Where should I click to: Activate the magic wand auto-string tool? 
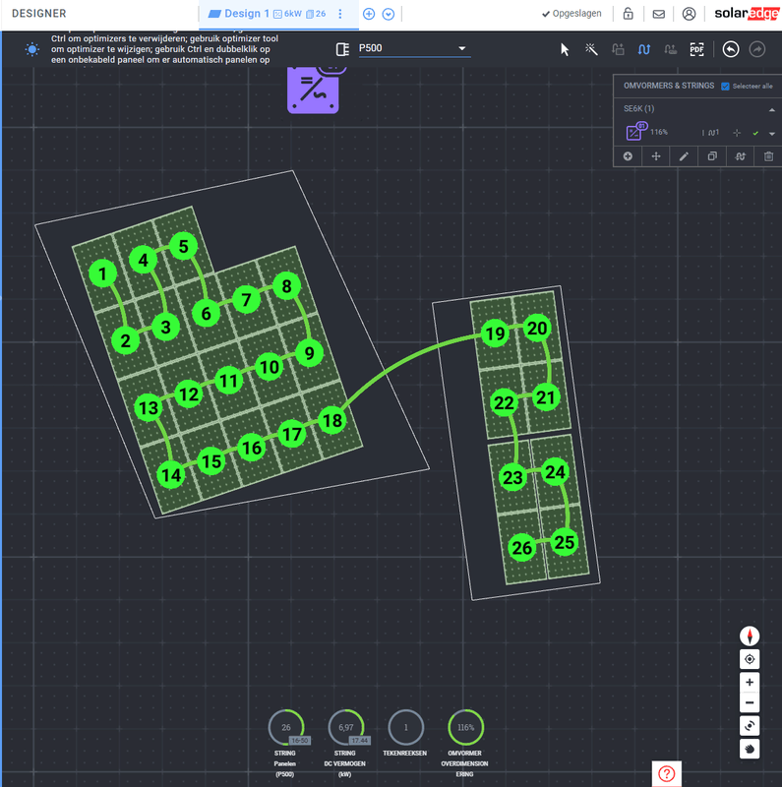591,49
